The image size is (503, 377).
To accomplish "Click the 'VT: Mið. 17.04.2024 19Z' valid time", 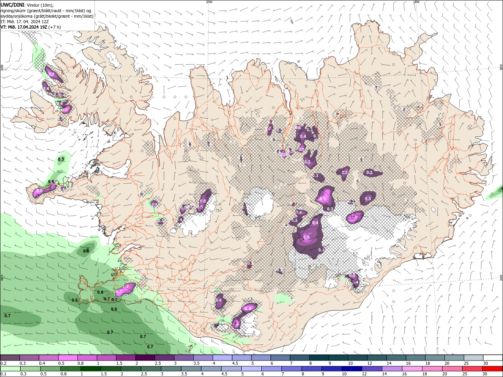I will pos(24,27).
